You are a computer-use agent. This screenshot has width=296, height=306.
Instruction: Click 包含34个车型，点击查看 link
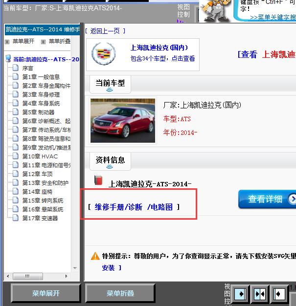[x=162, y=58]
